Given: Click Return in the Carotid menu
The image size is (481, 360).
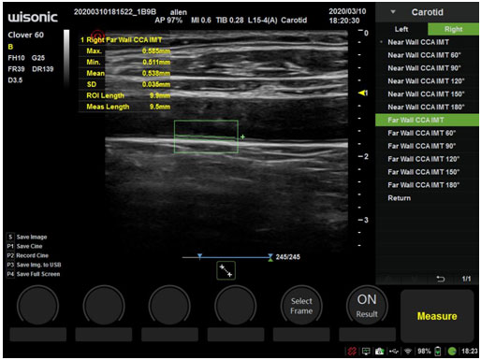Looking at the screenshot, I should 399,198.
